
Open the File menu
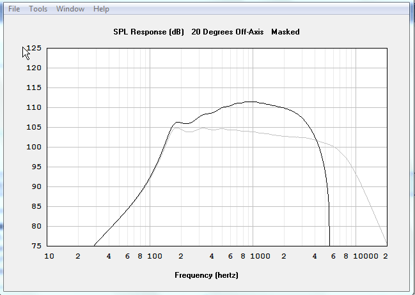(x=14, y=9)
